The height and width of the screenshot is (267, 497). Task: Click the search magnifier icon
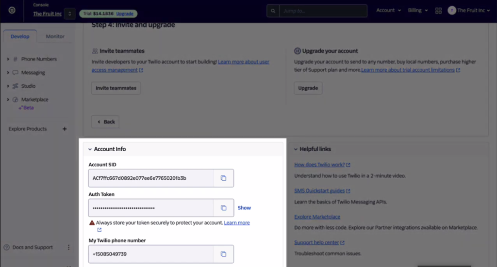tap(273, 11)
